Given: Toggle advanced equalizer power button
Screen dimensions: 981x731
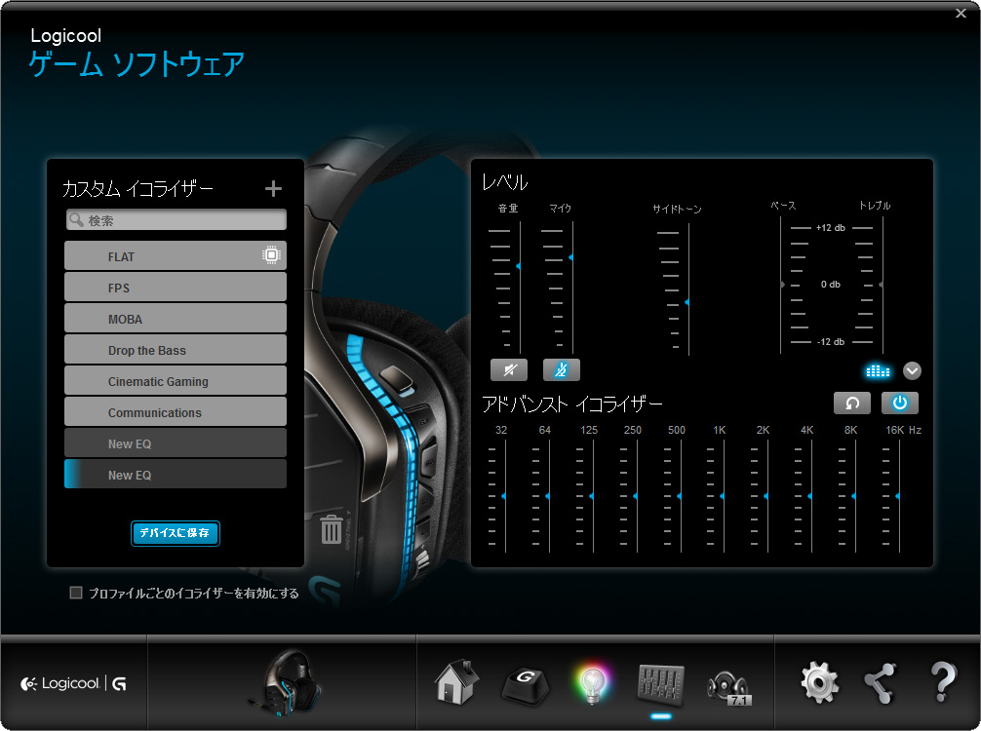Looking at the screenshot, I should [899, 403].
